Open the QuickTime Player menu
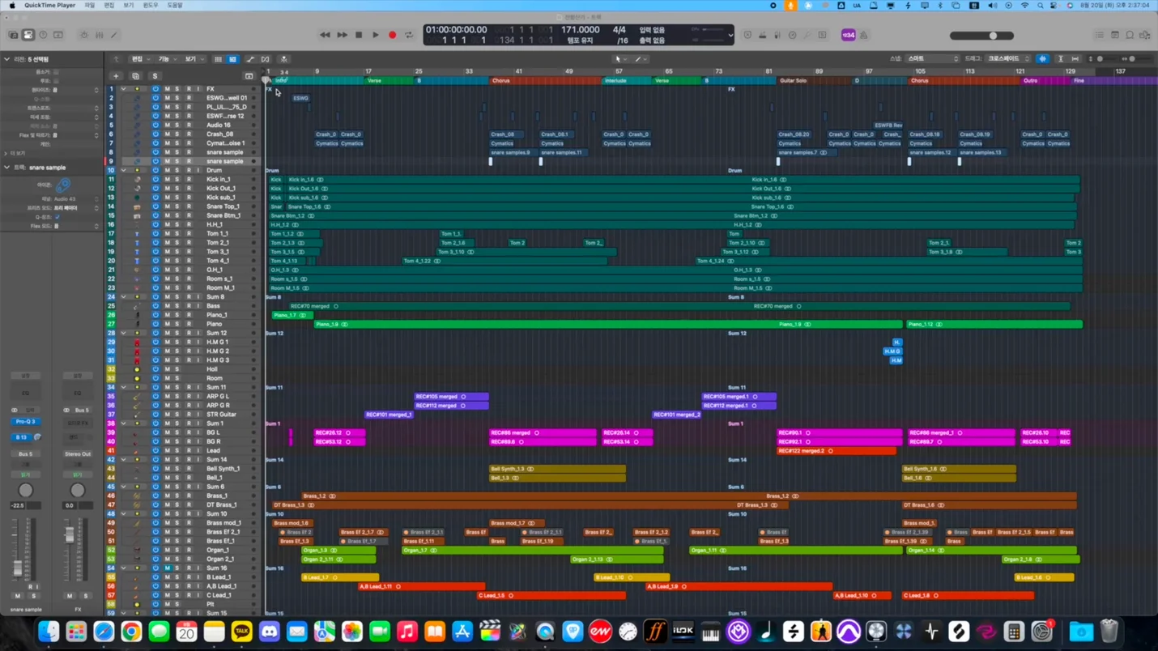 point(49,5)
